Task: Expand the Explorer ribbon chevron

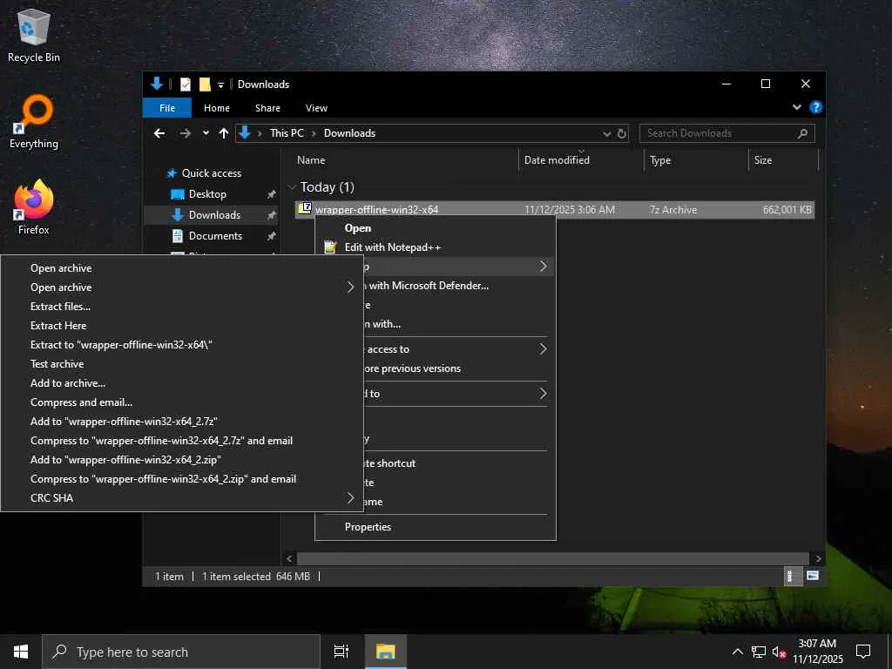Action: 796,107
